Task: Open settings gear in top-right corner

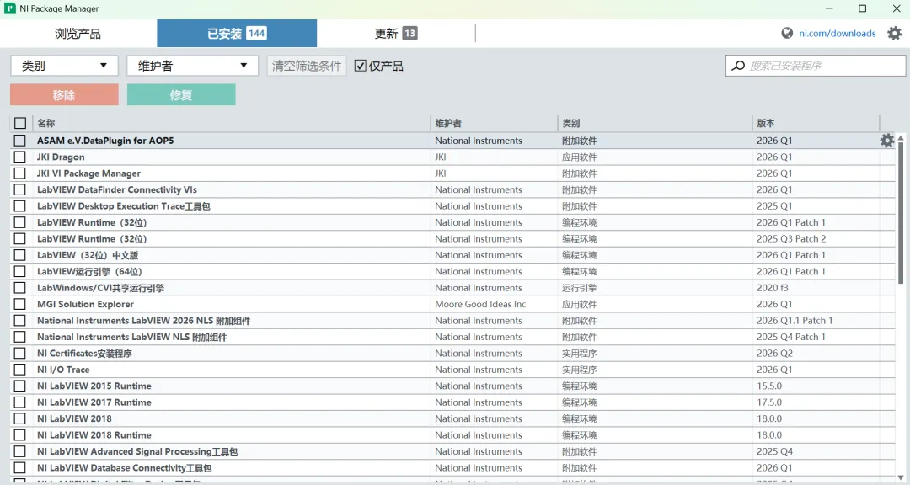Action: (x=894, y=33)
